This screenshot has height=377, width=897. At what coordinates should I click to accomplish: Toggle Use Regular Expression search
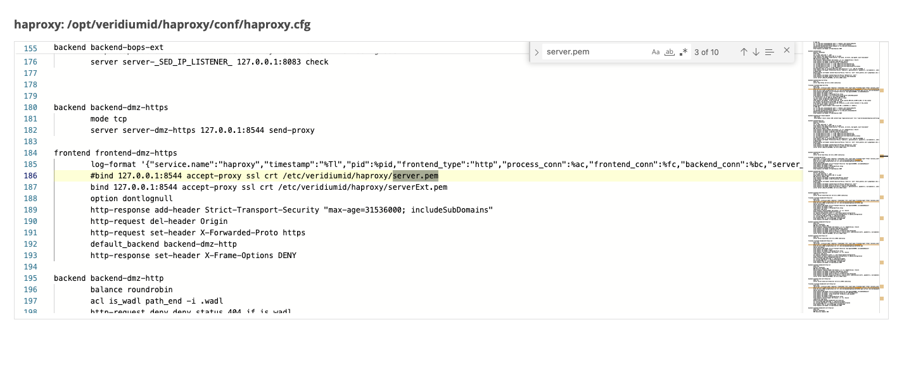(683, 52)
